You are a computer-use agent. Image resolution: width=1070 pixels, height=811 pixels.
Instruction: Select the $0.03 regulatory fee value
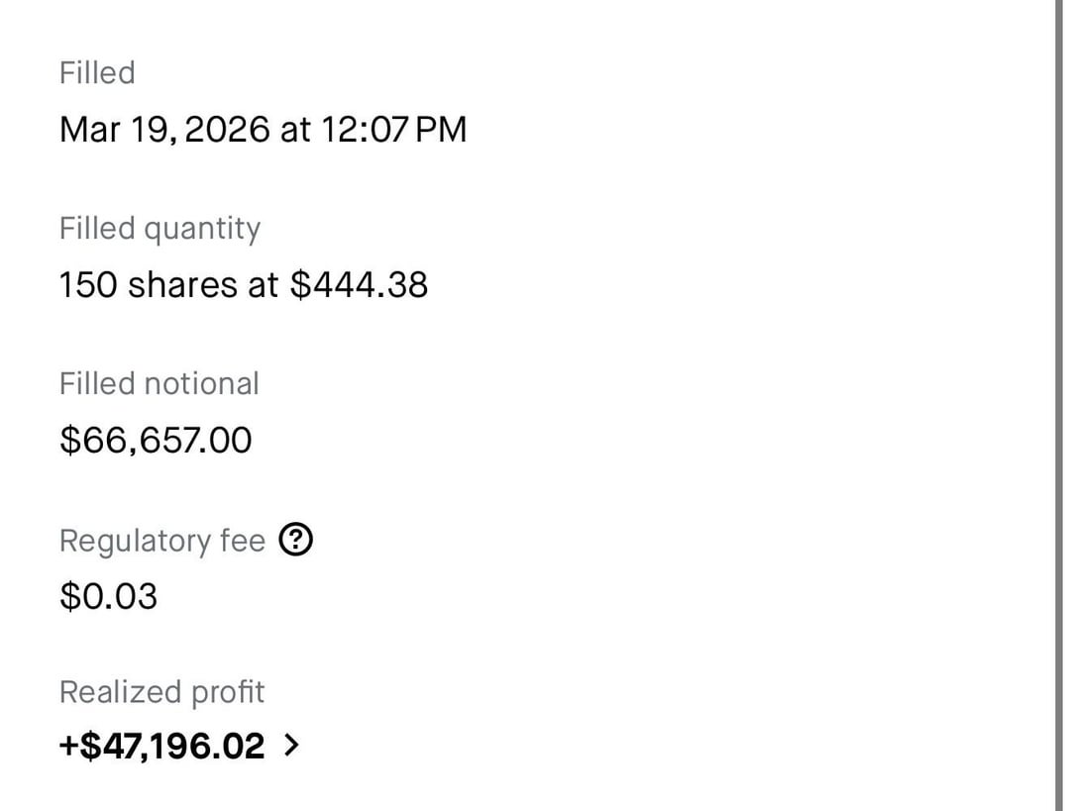click(x=108, y=596)
